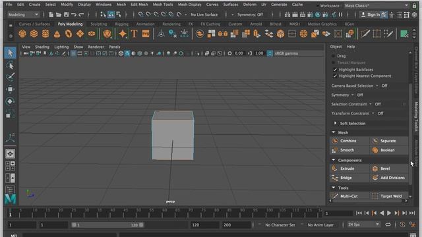Click the Bridge button
Image resolution: width=422 pixels, height=237 pixels.
[349, 178]
